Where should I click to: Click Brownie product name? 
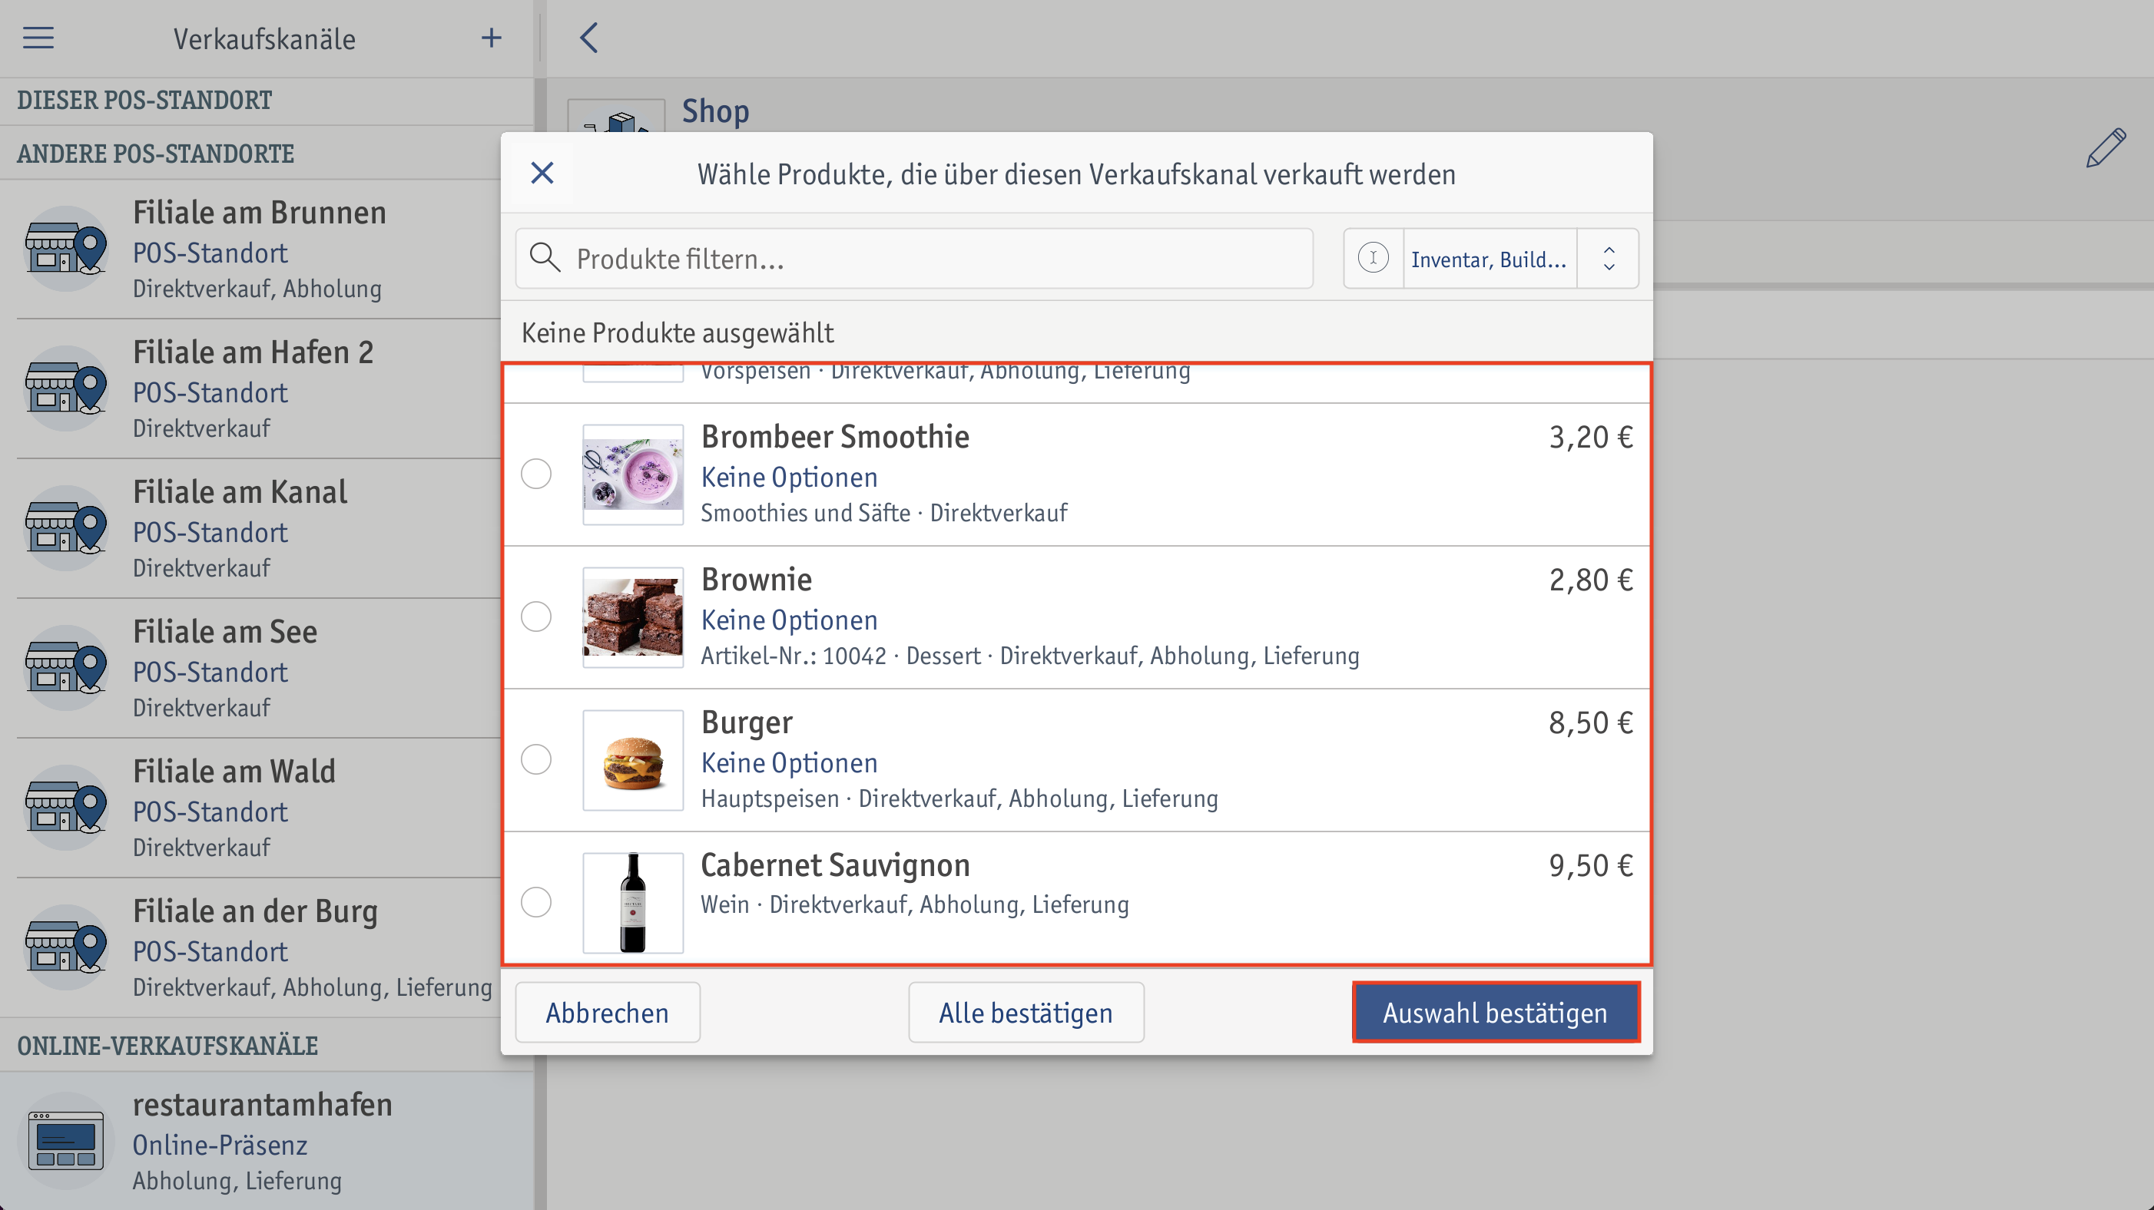point(757,580)
